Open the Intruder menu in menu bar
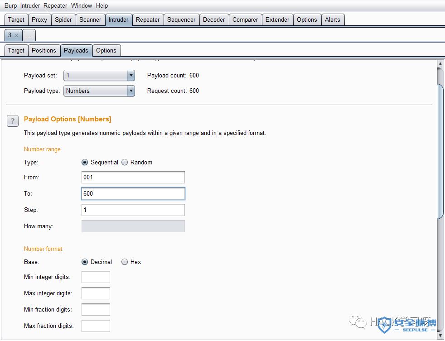 30,6
